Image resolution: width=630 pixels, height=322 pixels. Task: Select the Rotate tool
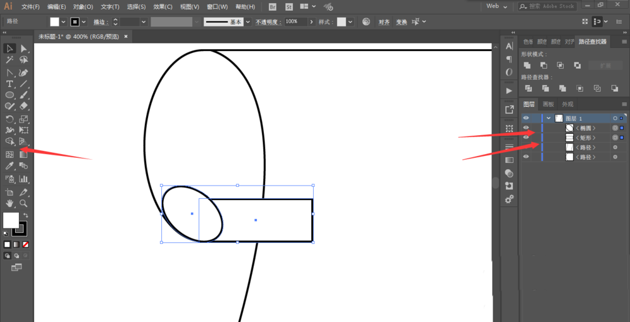[x=9, y=119]
